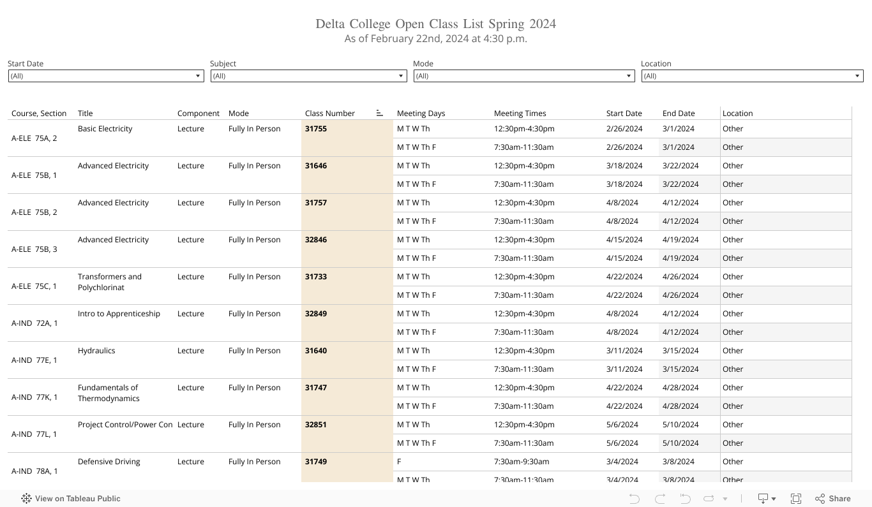Image resolution: width=872 pixels, height=507 pixels.
Task: Click the Share icon
Action: (832, 499)
